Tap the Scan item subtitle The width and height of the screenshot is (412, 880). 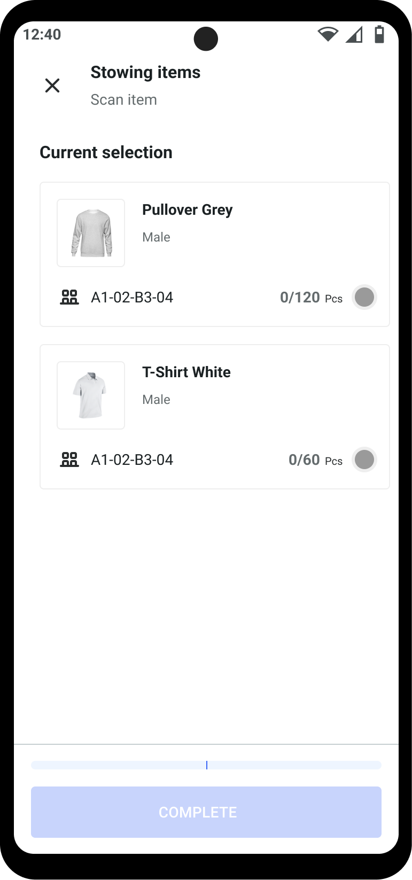[123, 100]
